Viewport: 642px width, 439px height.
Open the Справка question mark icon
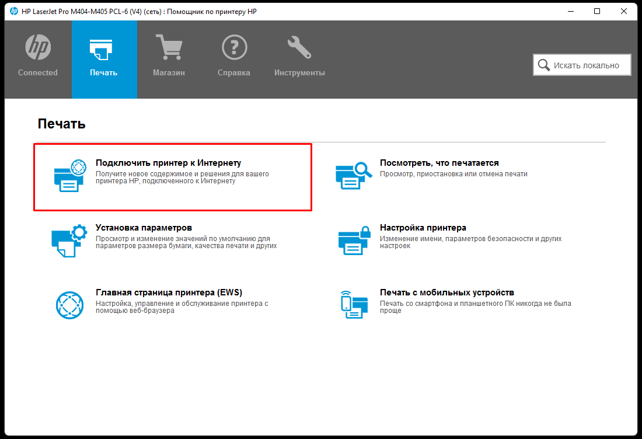pyautogui.click(x=234, y=47)
